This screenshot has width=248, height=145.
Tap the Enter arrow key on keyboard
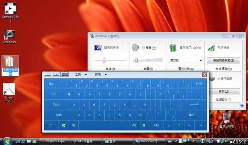point(194,104)
